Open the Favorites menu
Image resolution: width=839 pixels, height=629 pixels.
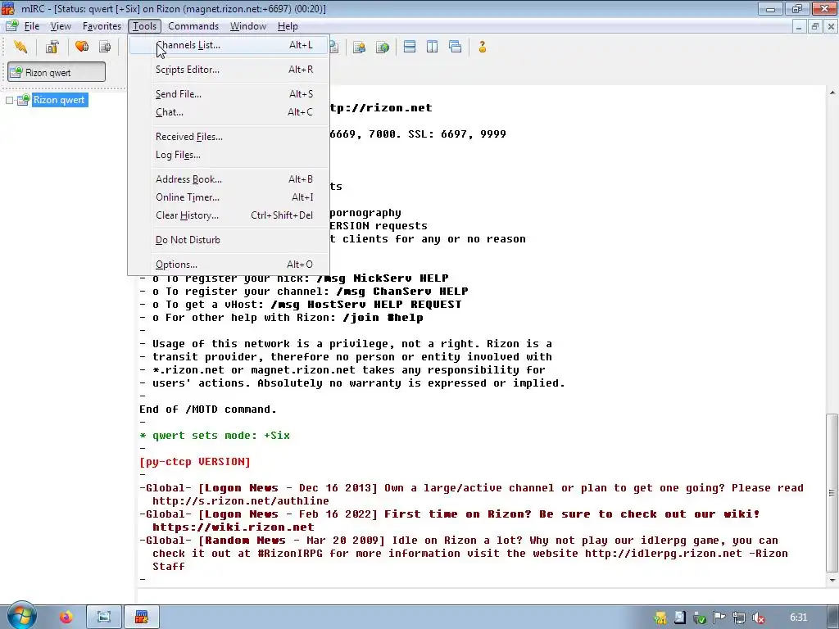point(102,25)
